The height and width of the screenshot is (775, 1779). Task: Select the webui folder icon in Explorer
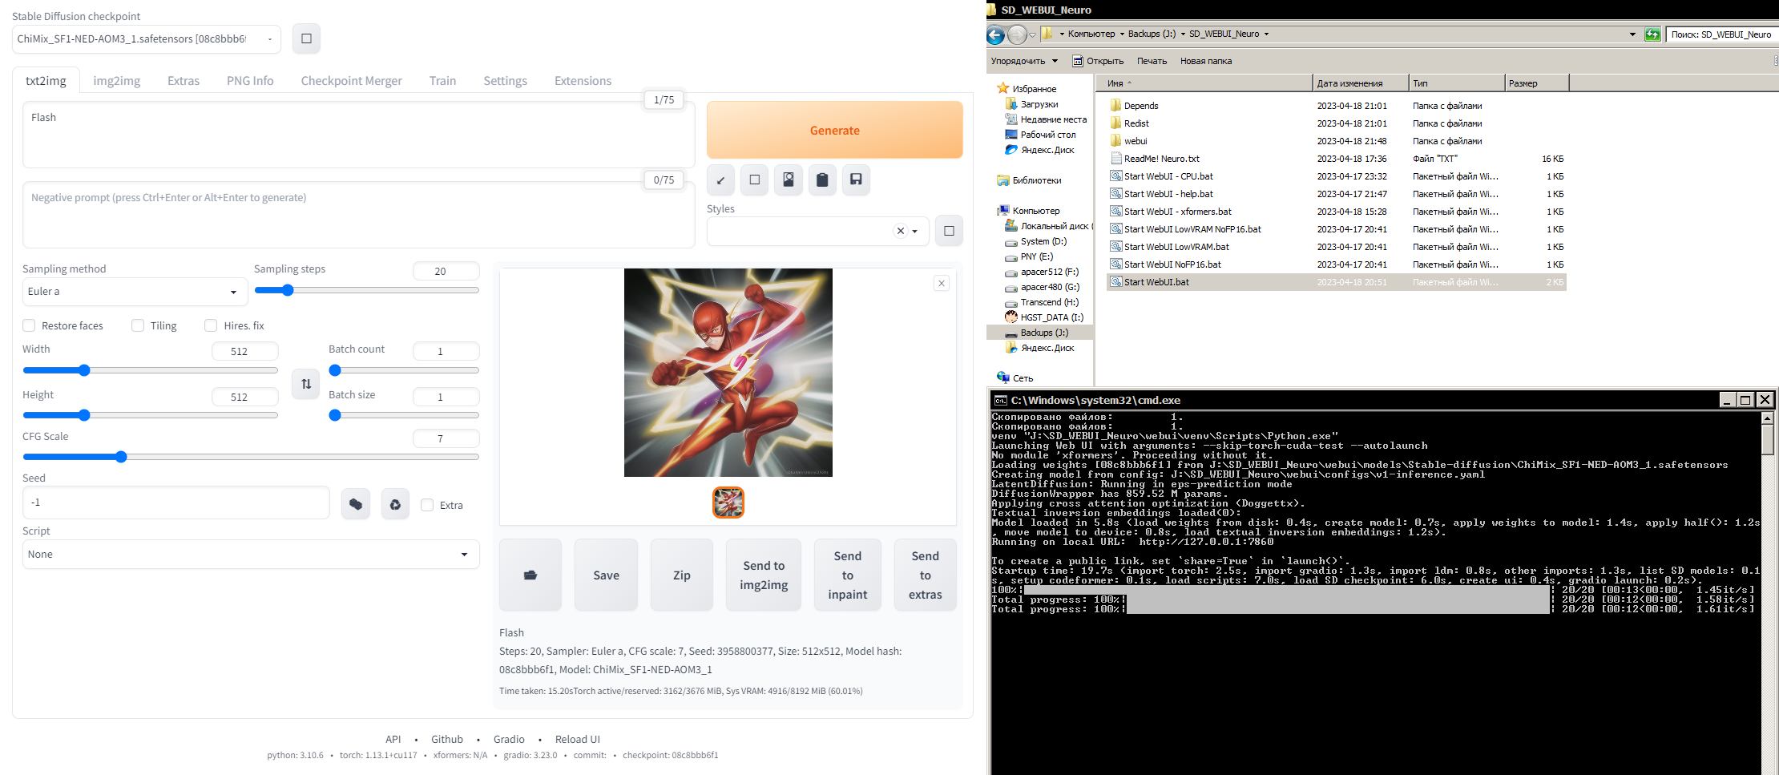click(x=1115, y=140)
